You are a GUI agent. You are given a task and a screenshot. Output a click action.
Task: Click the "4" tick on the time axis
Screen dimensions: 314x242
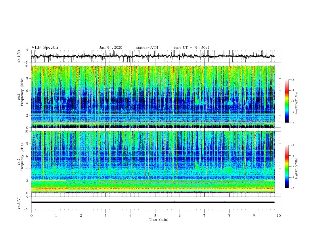[130, 216]
